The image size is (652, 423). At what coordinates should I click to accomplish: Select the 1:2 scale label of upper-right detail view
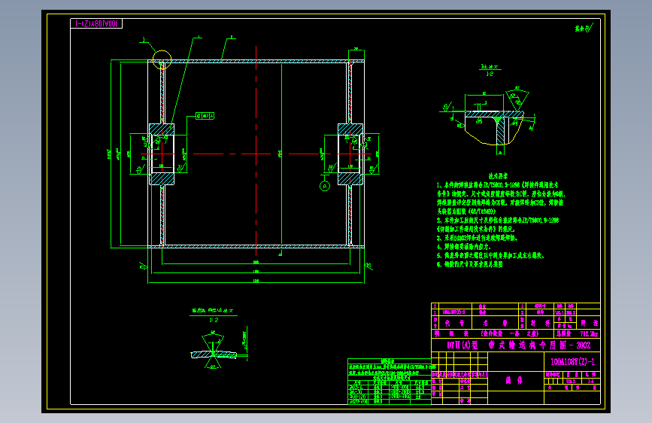[x=490, y=74]
